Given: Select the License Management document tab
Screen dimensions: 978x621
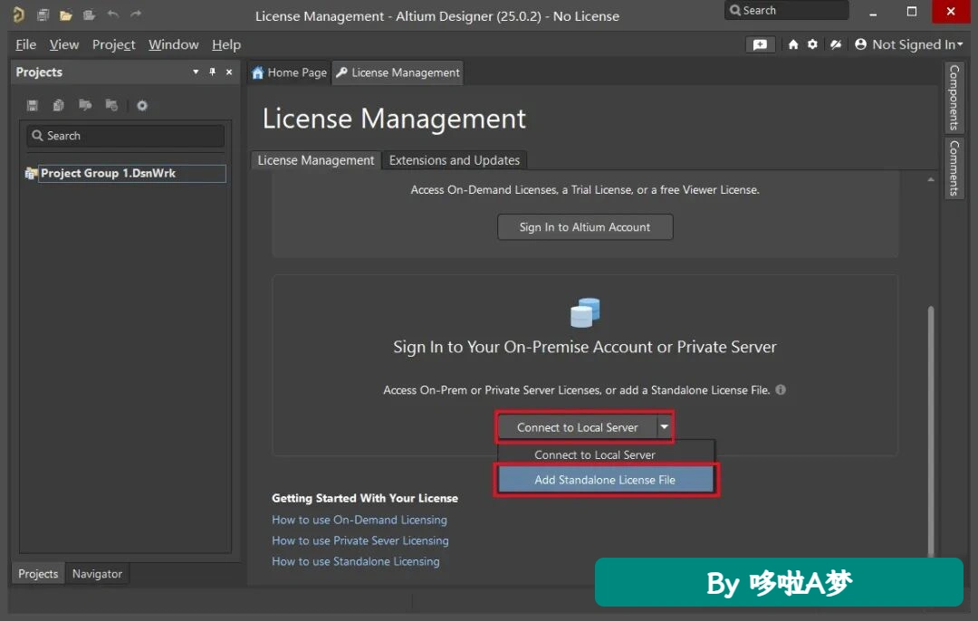Looking at the screenshot, I should pyautogui.click(x=398, y=73).
